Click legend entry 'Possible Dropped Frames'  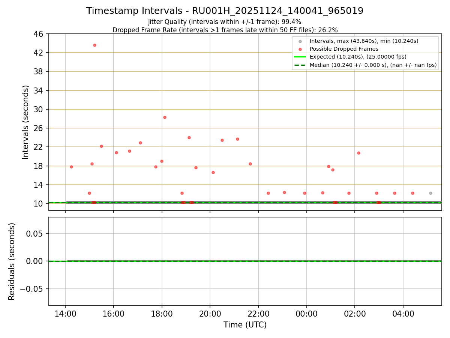click(344, 49)
